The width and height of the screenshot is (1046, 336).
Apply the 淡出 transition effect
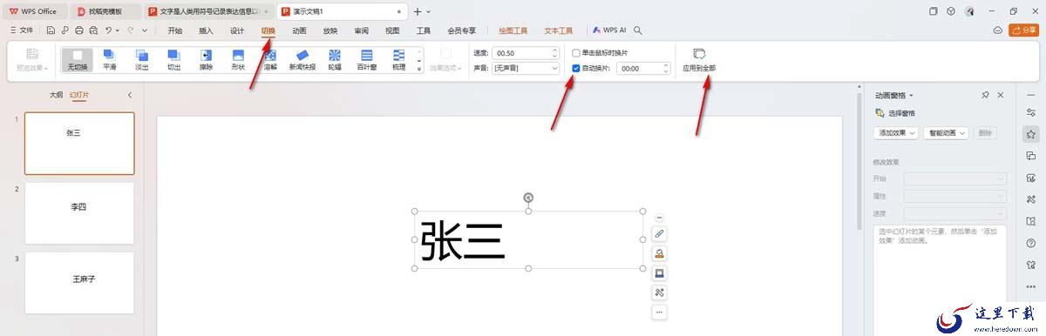click(x=142, y=59)
